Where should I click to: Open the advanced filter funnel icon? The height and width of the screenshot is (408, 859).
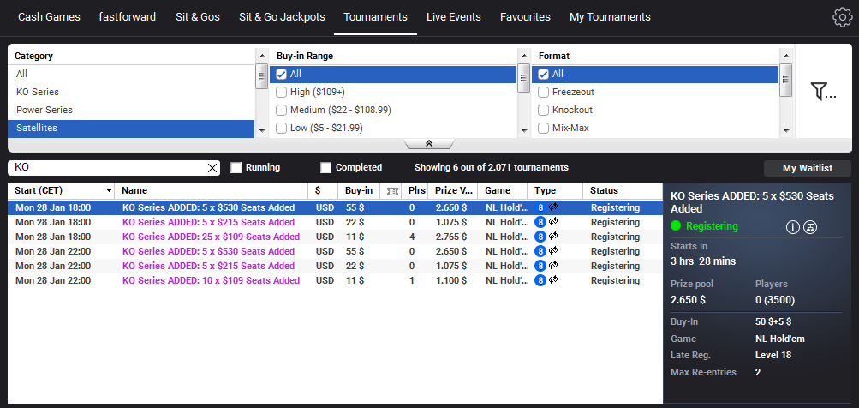tap(822, 91)
